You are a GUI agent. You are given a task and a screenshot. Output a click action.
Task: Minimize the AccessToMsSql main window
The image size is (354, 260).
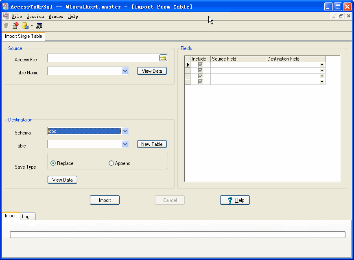tap(328, 7)
